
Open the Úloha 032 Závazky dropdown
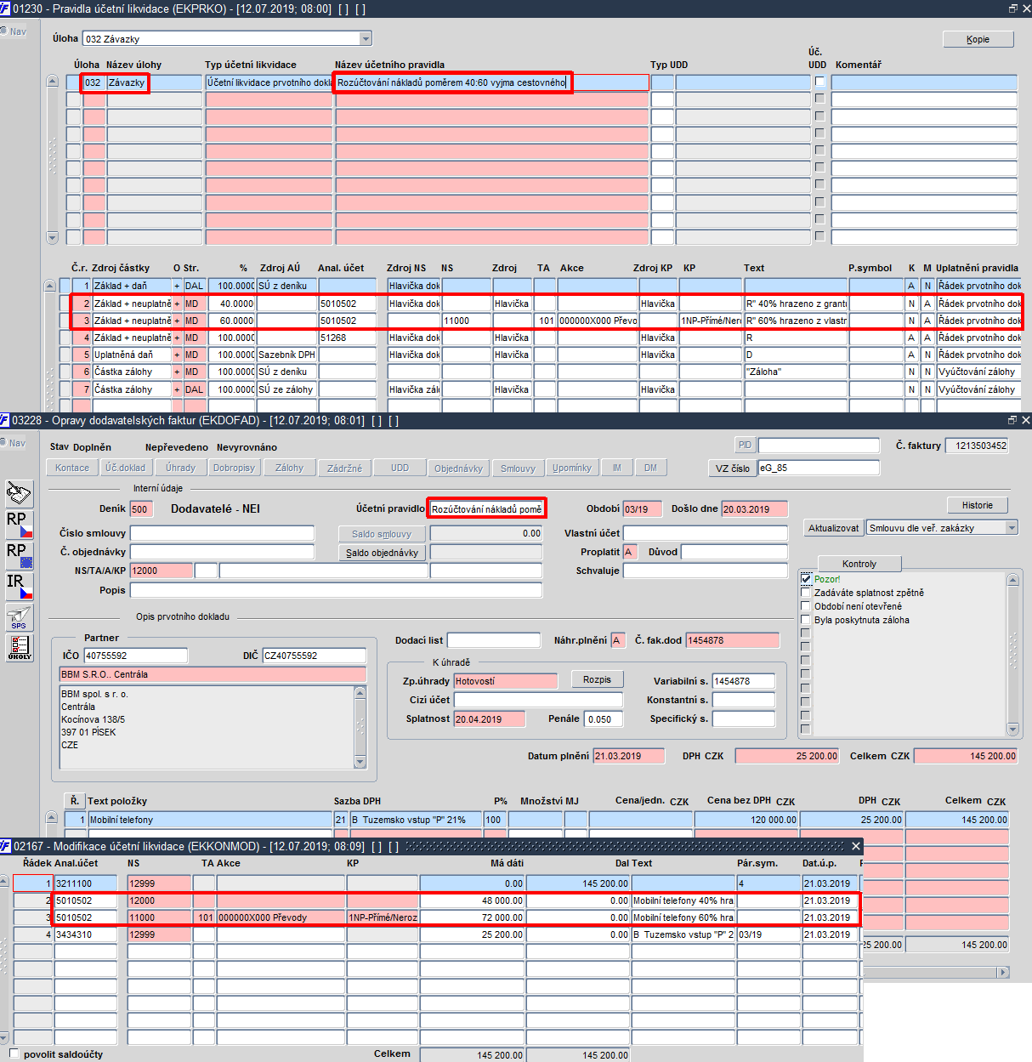point(366,38)
